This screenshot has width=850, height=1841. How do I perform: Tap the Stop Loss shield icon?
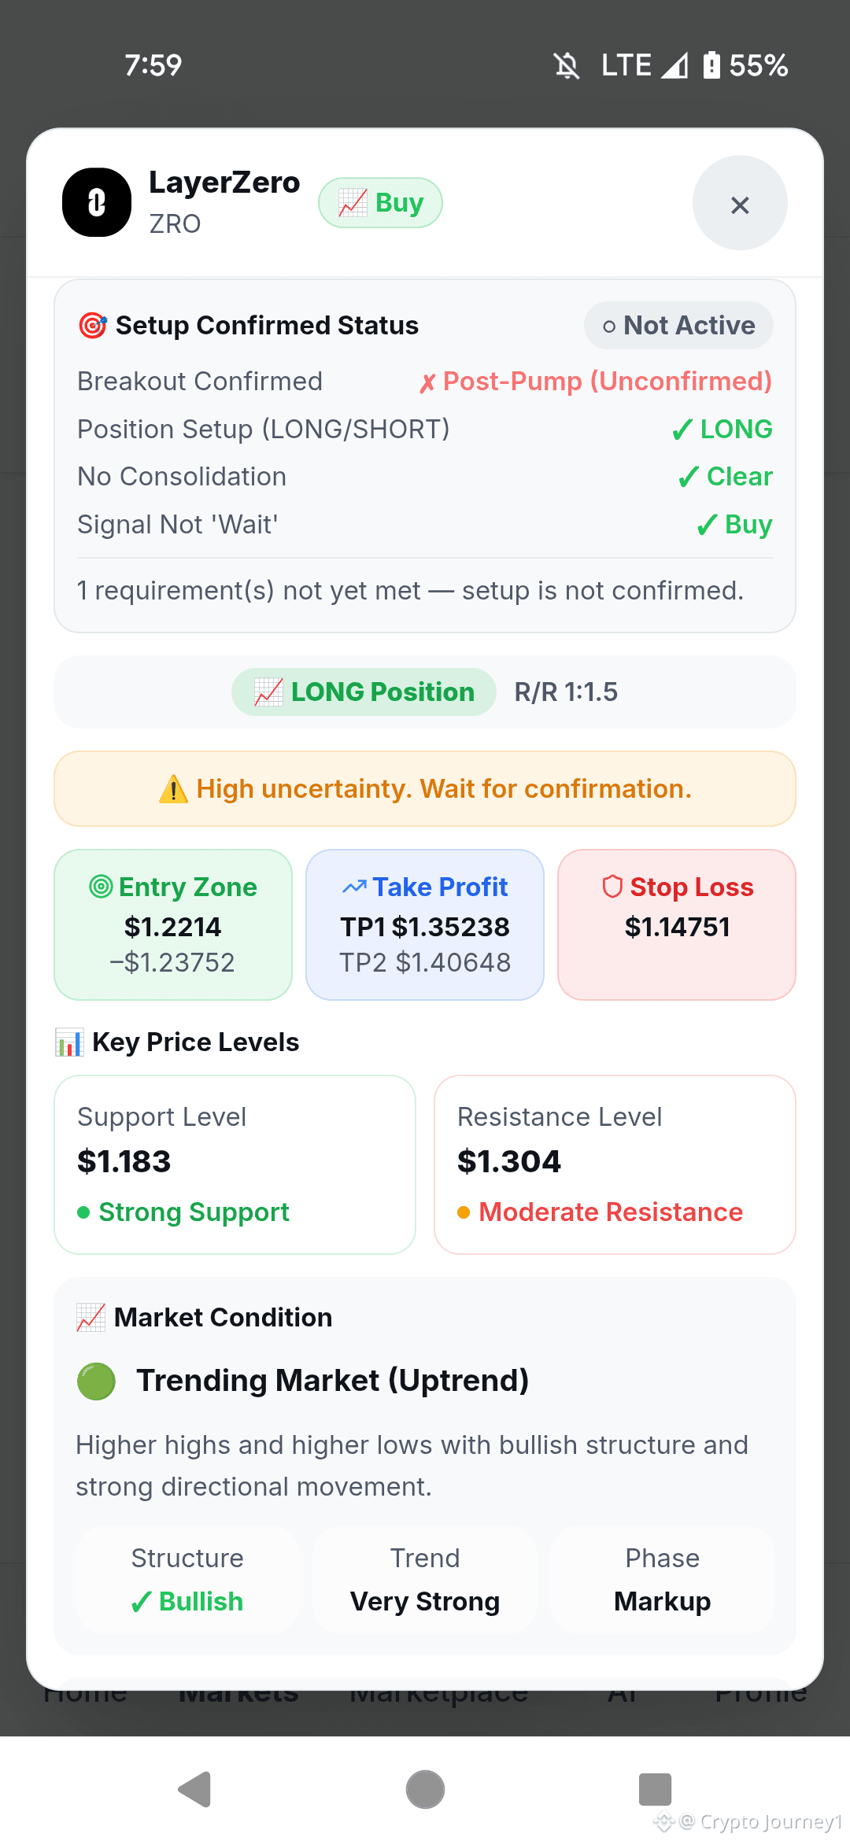612,887
